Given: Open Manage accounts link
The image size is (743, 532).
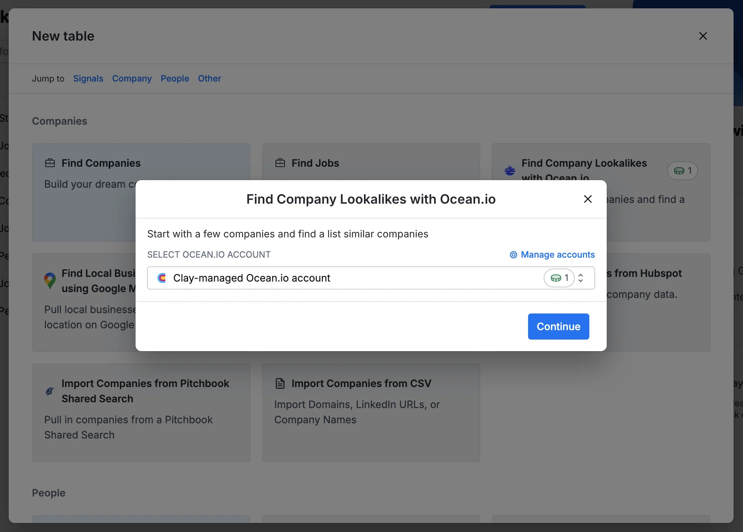Looking at the screenshot, I should click(557, 255).
